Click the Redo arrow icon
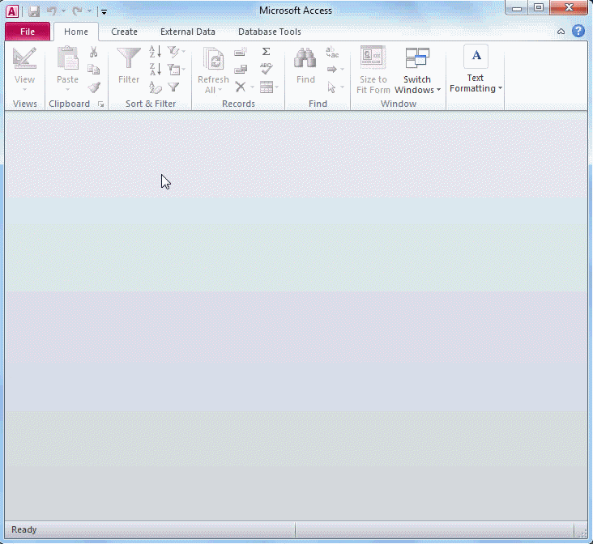593x544 pixels. pyautogui.click(x=77, y=11)
